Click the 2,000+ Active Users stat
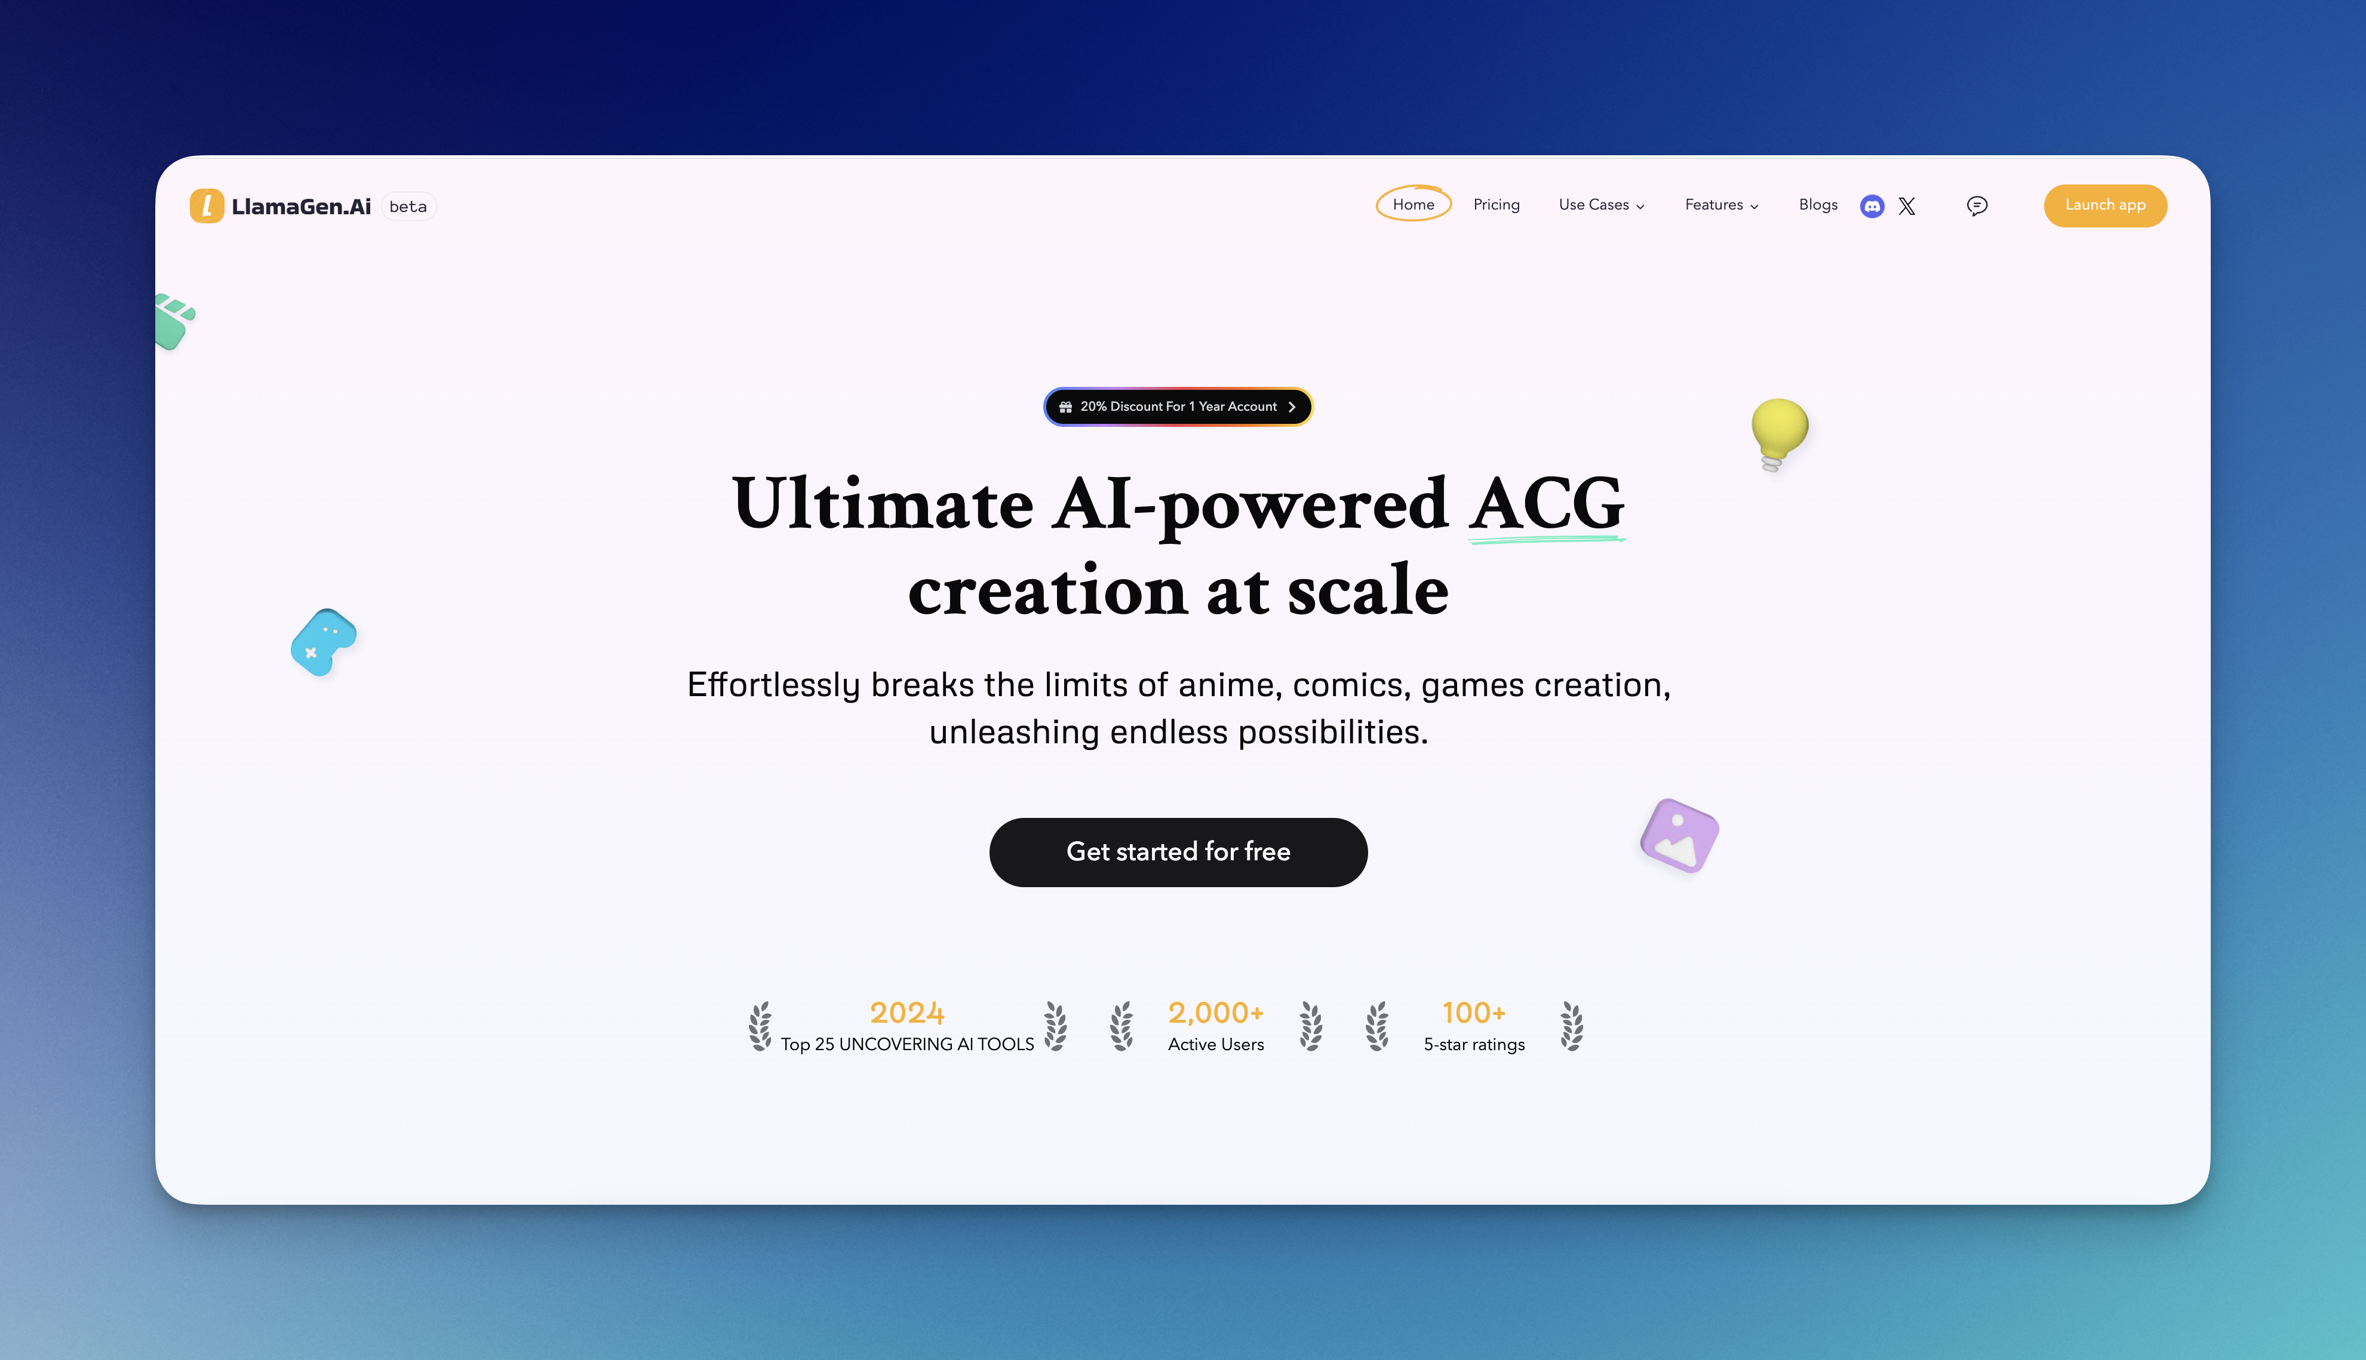Screen dimensions: 2366x1360 point(1215,1025)
